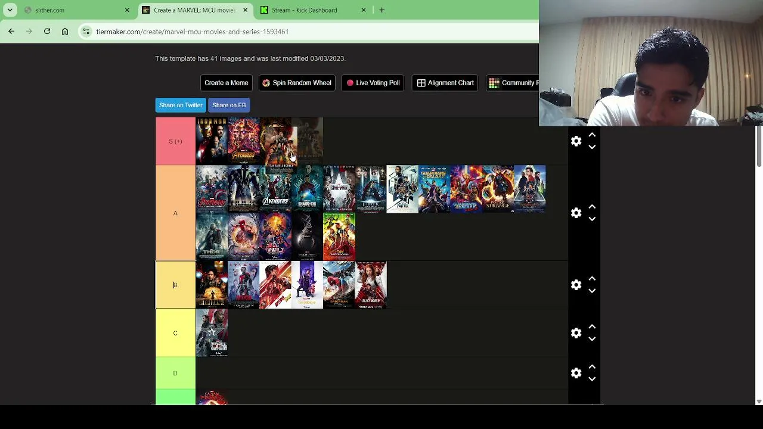Move the S (+) tier row up
763x429 pixels.
click(592, 135)
